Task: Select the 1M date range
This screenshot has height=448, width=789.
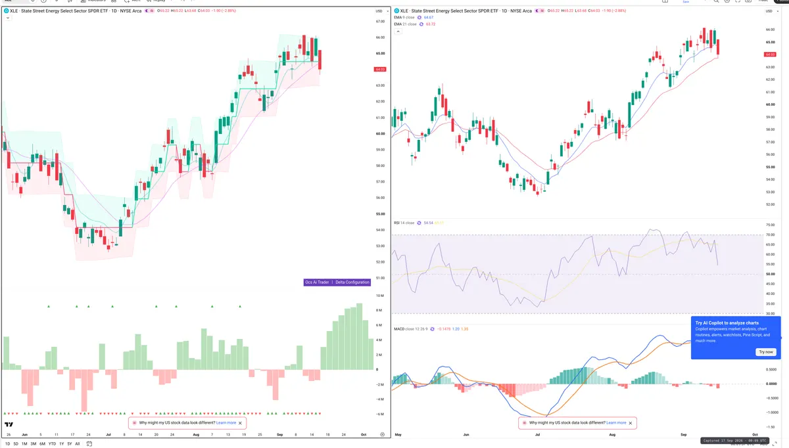Action: coord(24,444)
